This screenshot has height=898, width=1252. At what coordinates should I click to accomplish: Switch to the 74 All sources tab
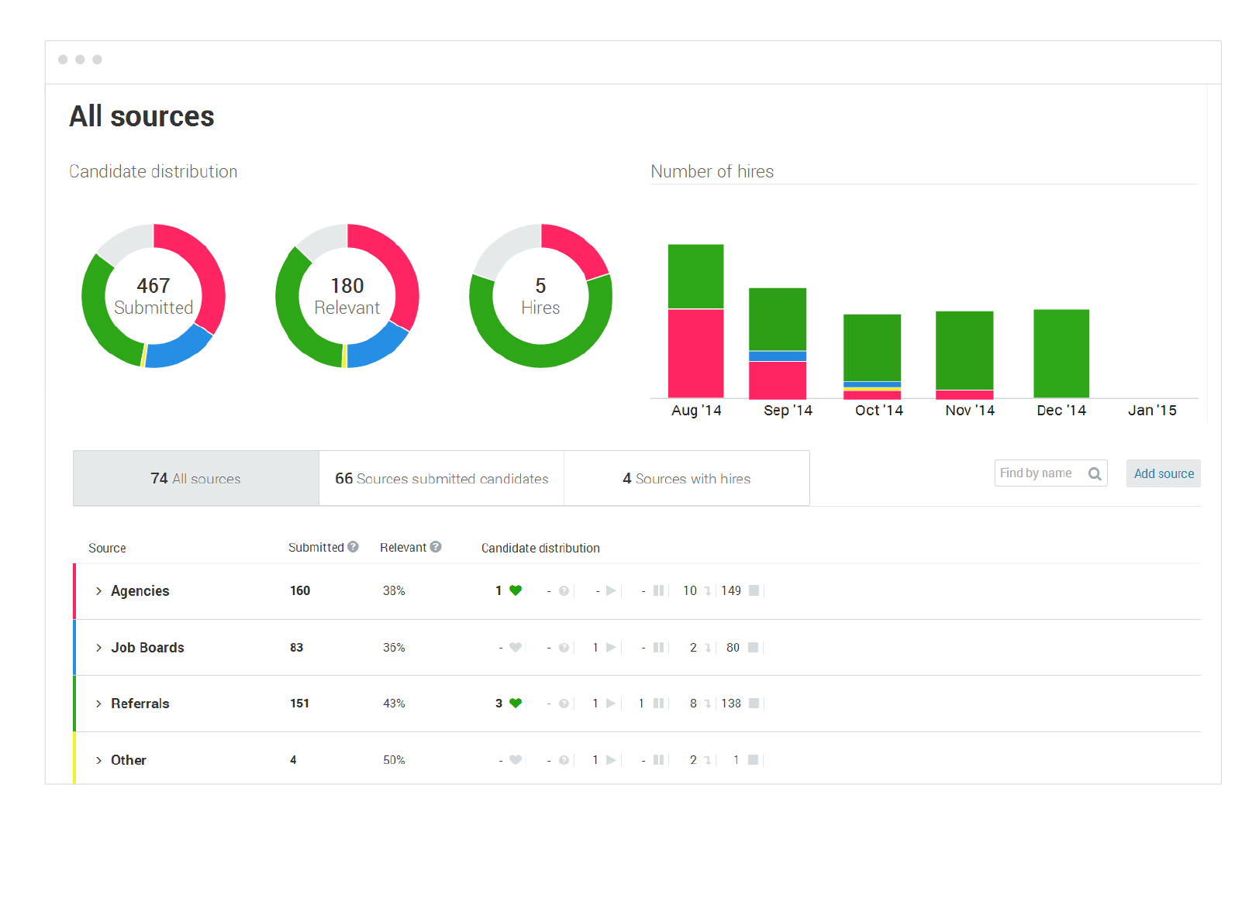[195, 479]
